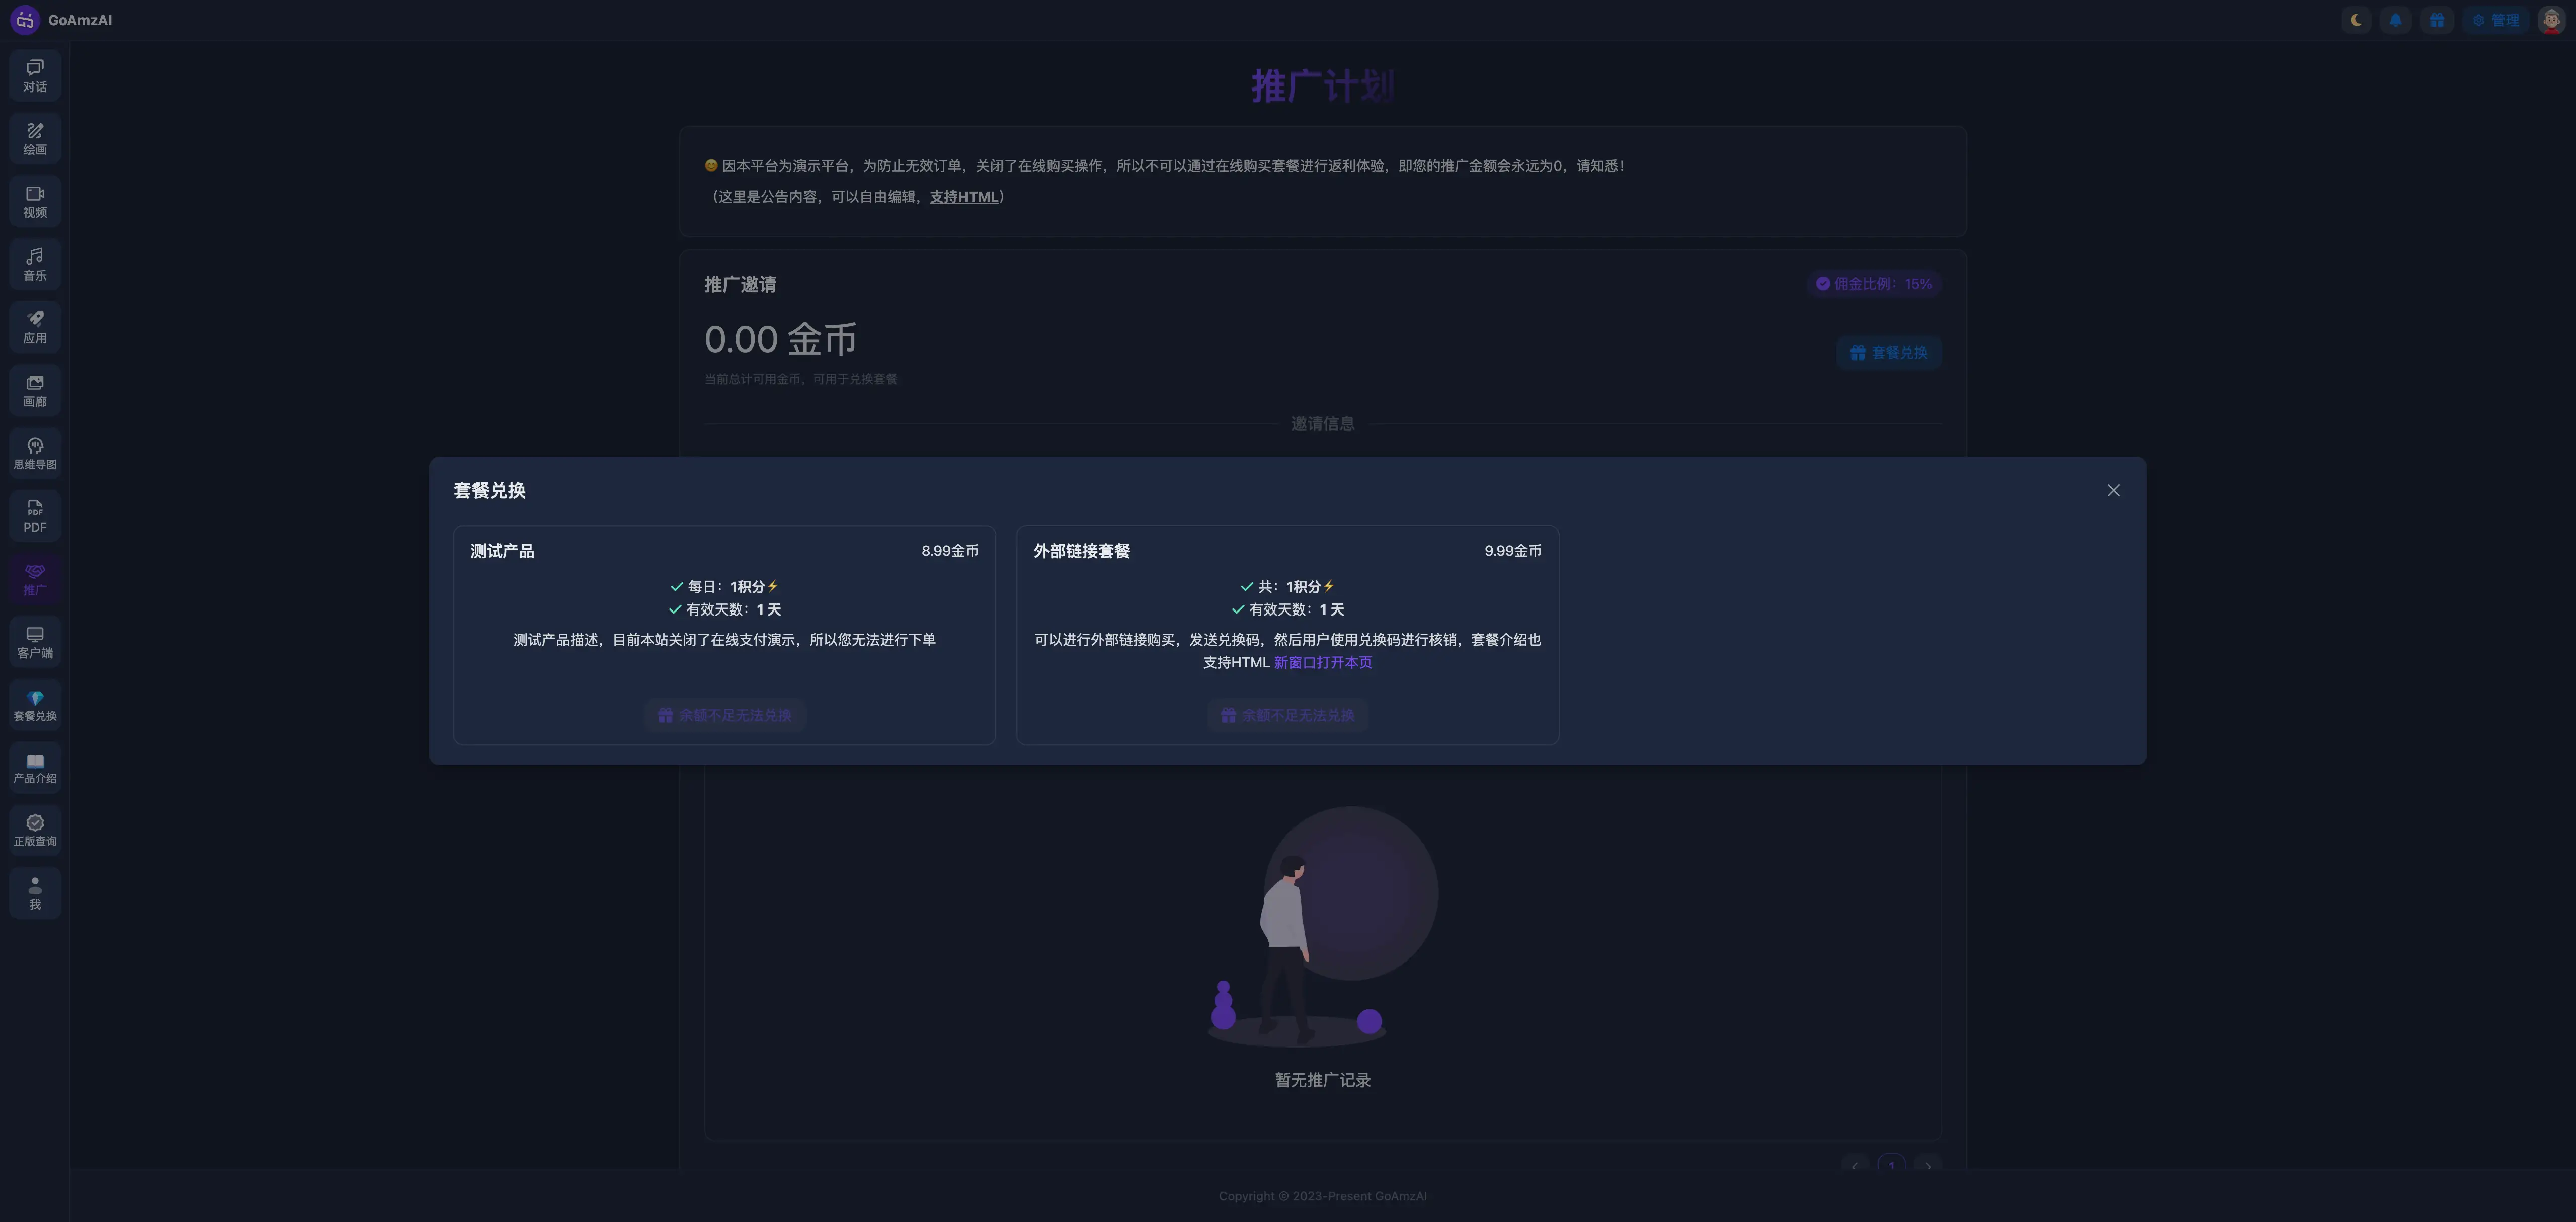Click the gift icon in top bar
Screen dimensions: 2576x1222
pos(2437,20)
